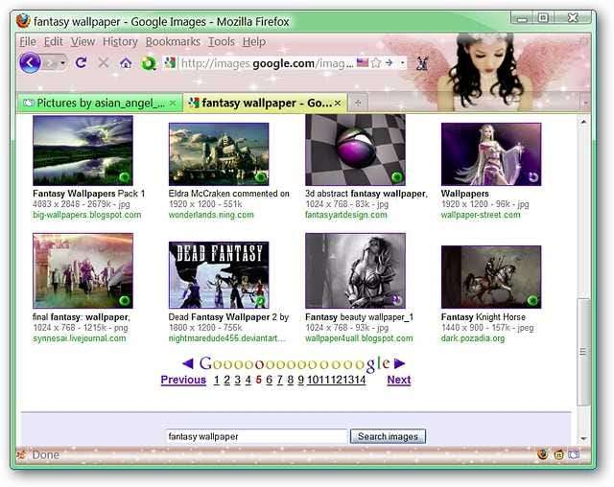Click the right arrow after the Google logo
The image size is (614, 487).
point(399,363)
